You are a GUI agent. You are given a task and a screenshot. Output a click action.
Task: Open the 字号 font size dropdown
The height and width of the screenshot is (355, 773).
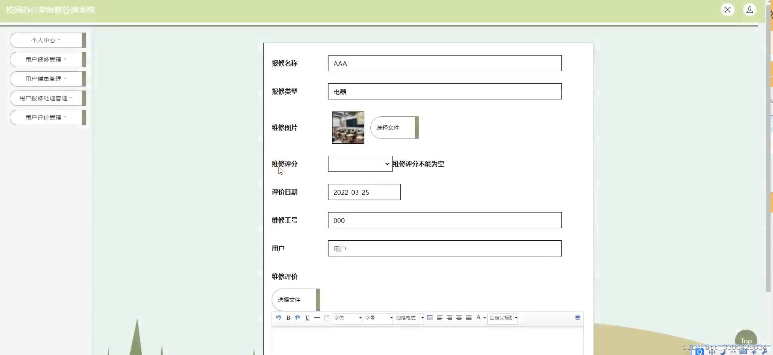(x=378, y=318)
